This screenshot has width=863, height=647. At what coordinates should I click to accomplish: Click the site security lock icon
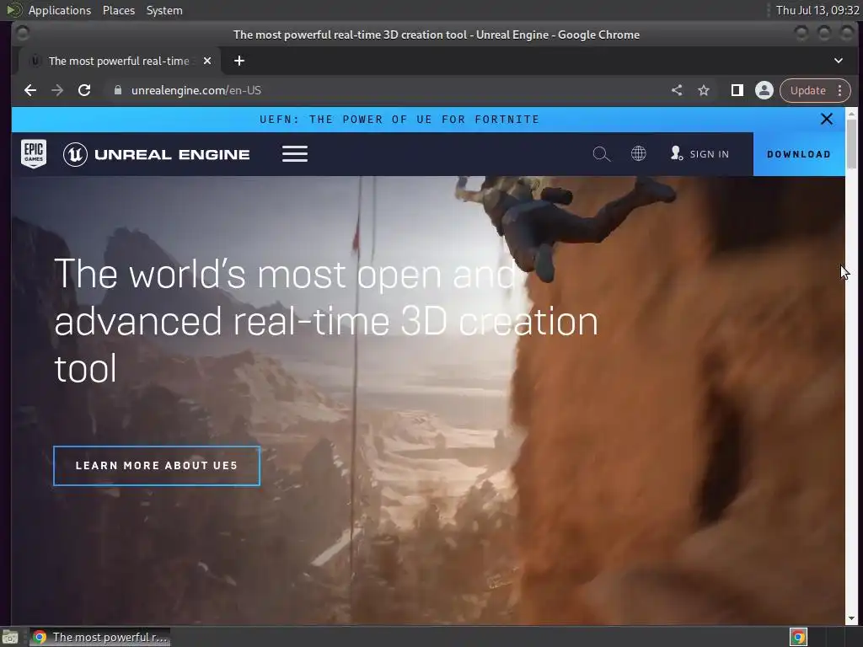point(118,90)
